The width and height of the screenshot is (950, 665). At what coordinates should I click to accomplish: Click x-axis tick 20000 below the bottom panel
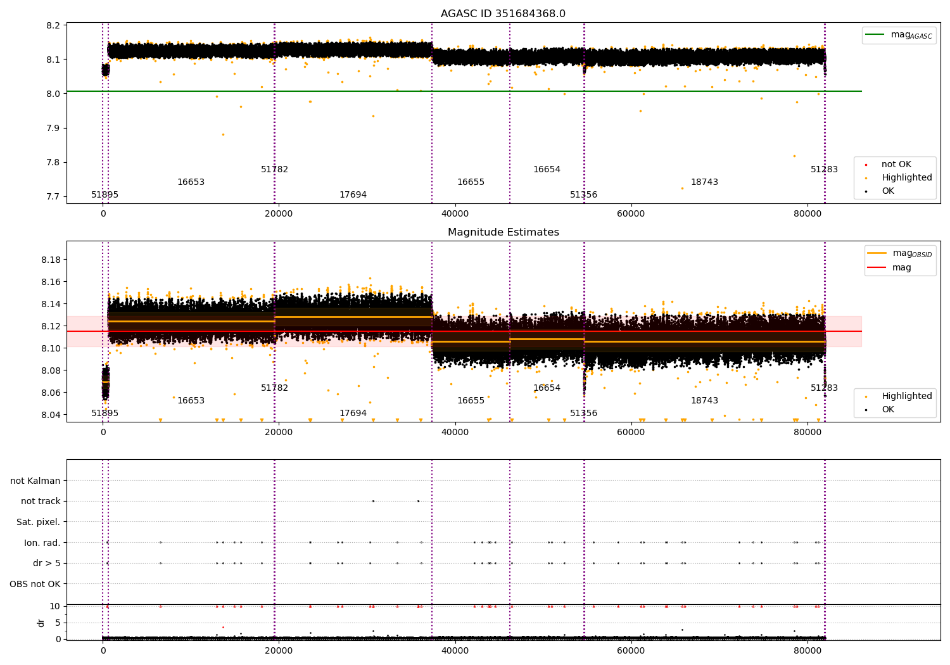click(279, 650)
